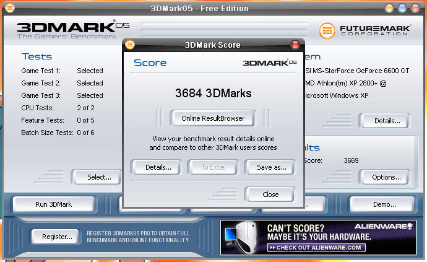Launch the Demo button
The image size is (427, 262).
[382, 204]
